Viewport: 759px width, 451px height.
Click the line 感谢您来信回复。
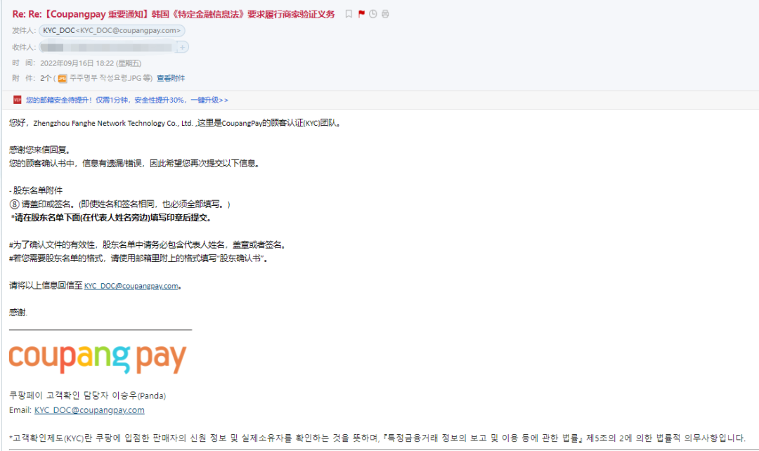41,150
